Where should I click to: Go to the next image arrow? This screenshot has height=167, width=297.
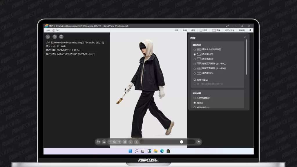(x=136, y=142)
